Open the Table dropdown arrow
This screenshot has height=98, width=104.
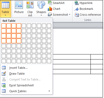pyautogui.click(x=5, y=15)
